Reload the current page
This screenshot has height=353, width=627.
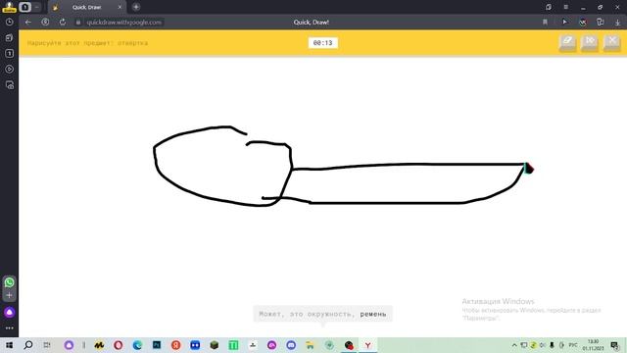[63, 22]
